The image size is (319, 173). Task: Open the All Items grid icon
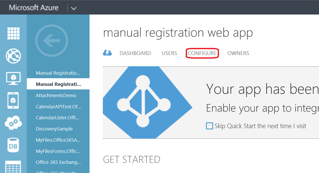pyautogui.click(x=14, y=33)
